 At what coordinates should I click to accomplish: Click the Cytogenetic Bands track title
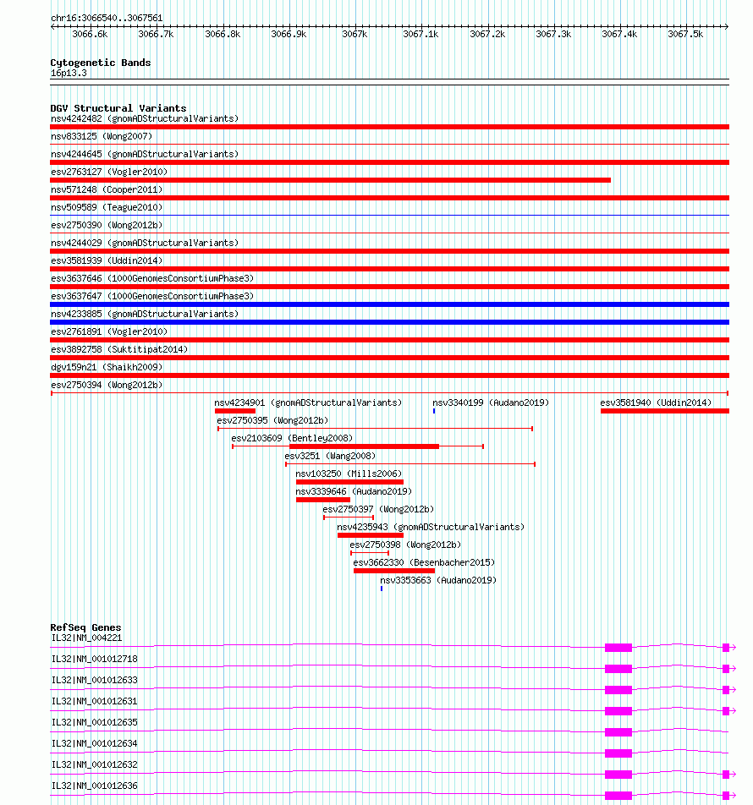click(101, 63)
